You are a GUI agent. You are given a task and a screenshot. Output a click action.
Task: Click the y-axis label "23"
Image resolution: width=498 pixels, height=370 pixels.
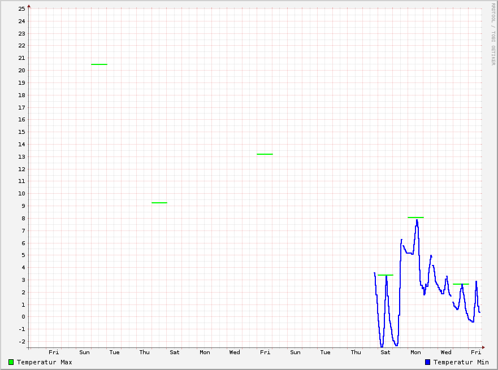[21, 33]
